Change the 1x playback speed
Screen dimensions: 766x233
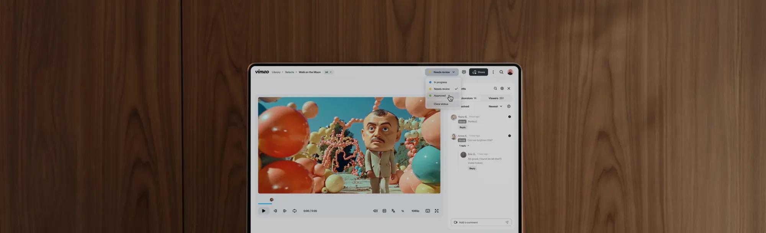coord(403,211)
